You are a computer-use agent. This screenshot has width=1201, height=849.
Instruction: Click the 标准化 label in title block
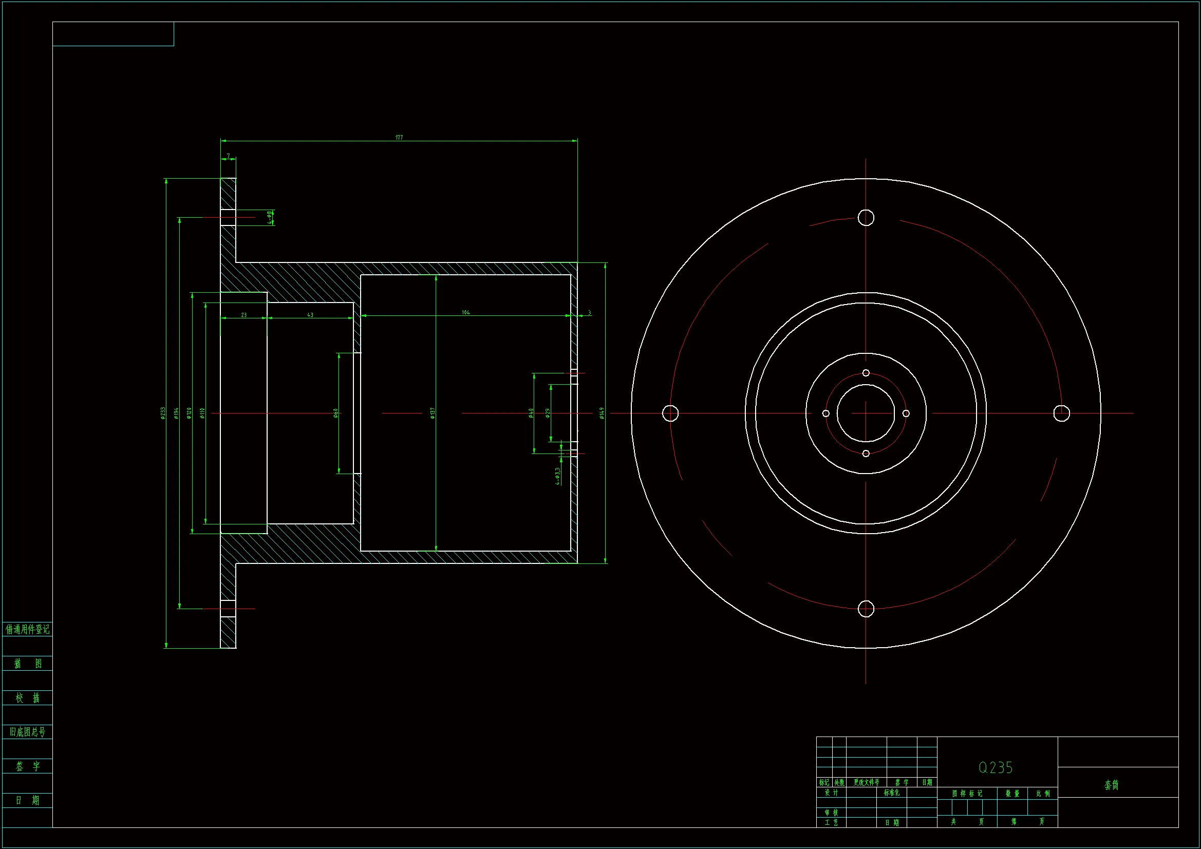click(x=892, y=793)
